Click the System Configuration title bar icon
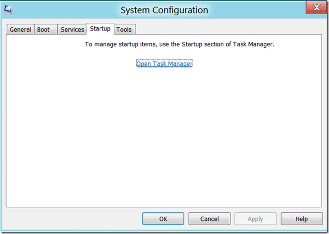Viewport: 329px width, 234px height. 9,10
